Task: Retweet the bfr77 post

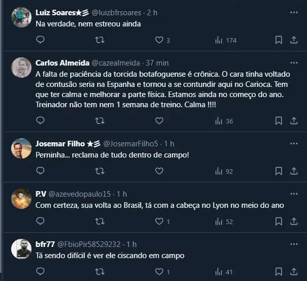Action: pyautogui.click(x=100, y=272)
